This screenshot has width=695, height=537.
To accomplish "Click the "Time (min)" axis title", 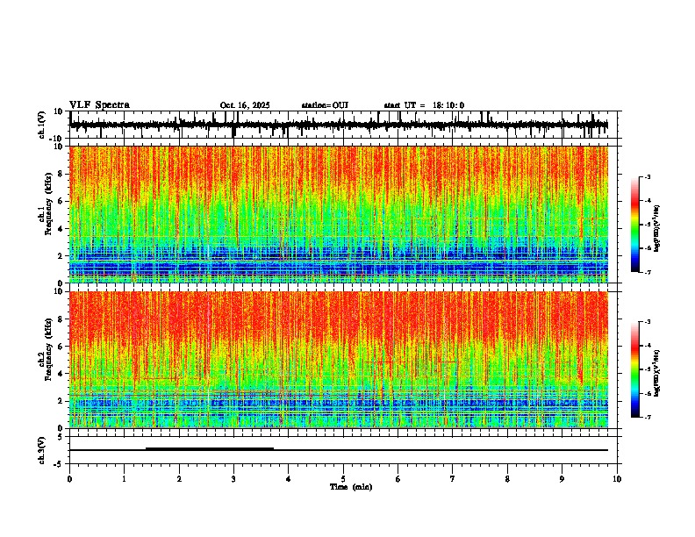I will (351, 487).
